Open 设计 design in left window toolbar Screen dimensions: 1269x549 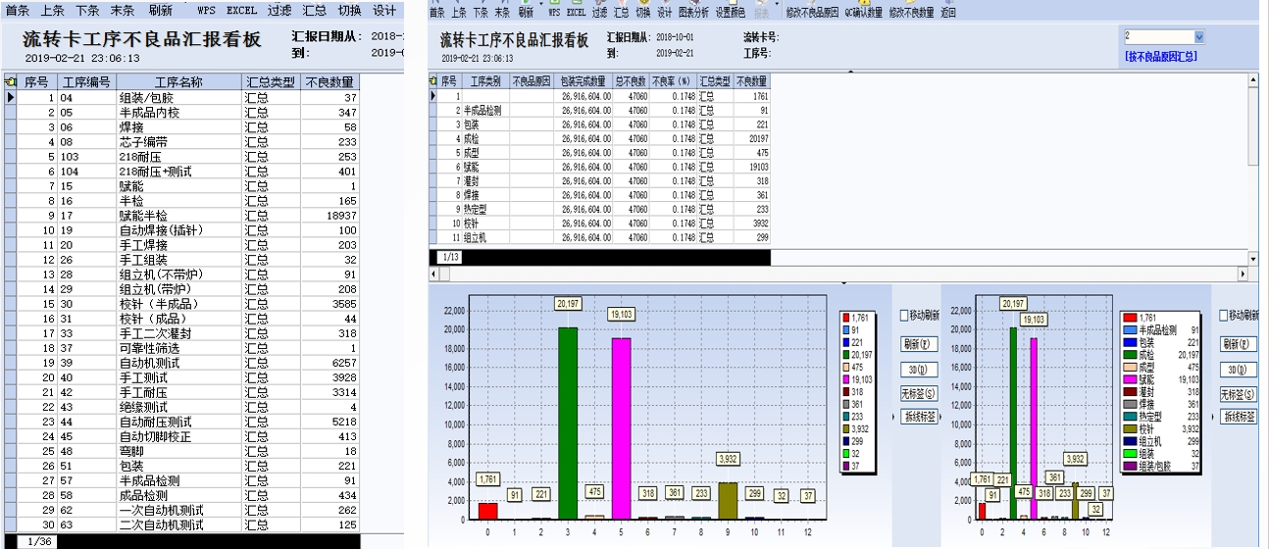tap(384, 10)
